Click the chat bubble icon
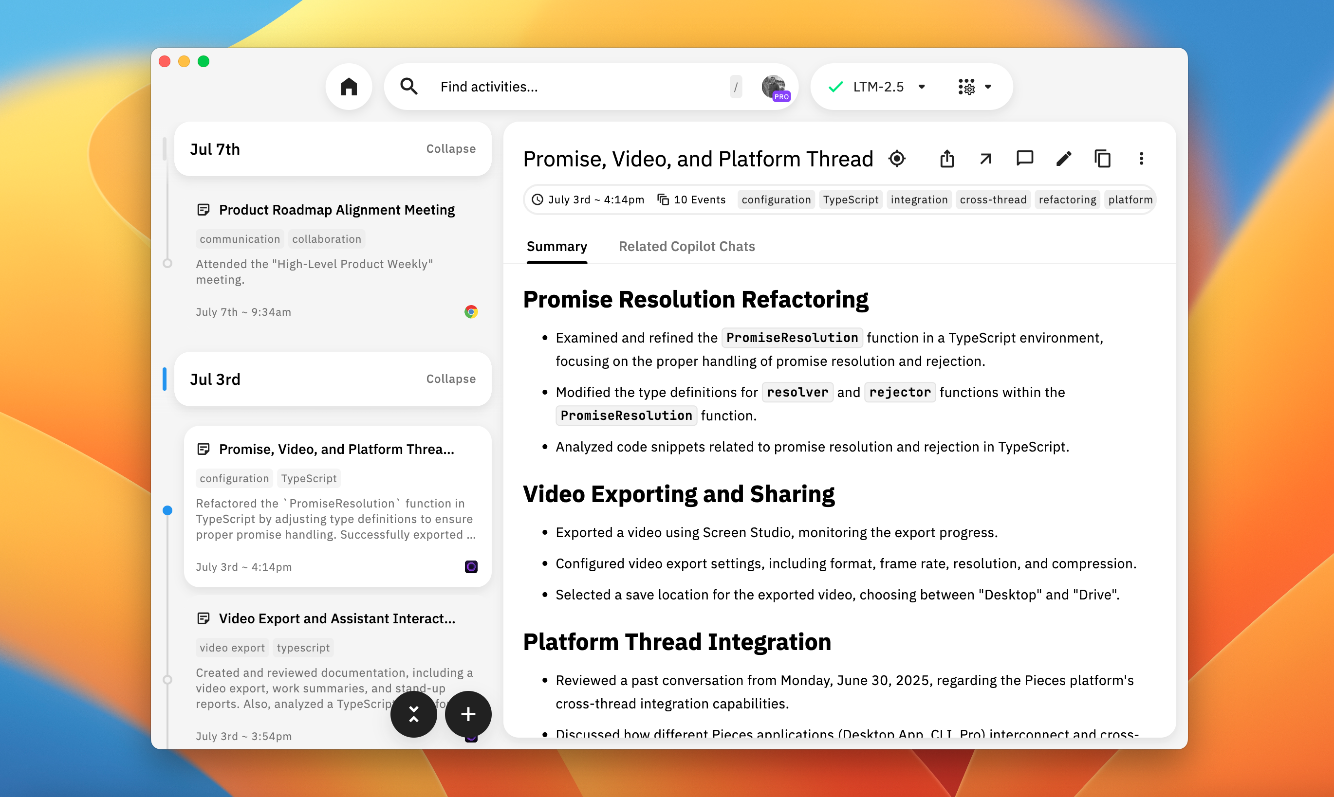1334x797 pixels. [1024, 159]
